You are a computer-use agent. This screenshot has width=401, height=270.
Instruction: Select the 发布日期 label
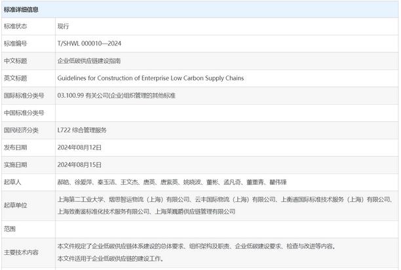[15, 147]
